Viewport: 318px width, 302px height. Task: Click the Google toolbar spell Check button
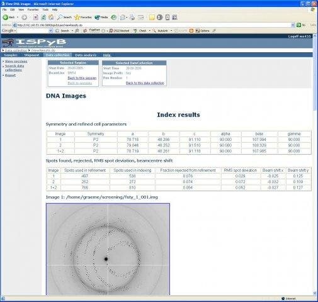pos(140,31)
